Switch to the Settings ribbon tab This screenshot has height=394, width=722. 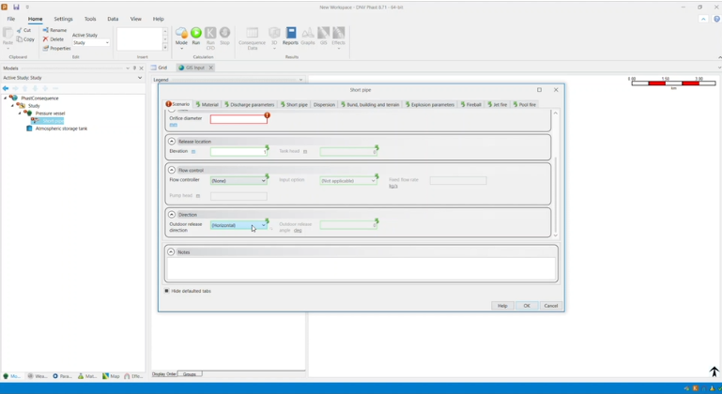coord(63,19)
